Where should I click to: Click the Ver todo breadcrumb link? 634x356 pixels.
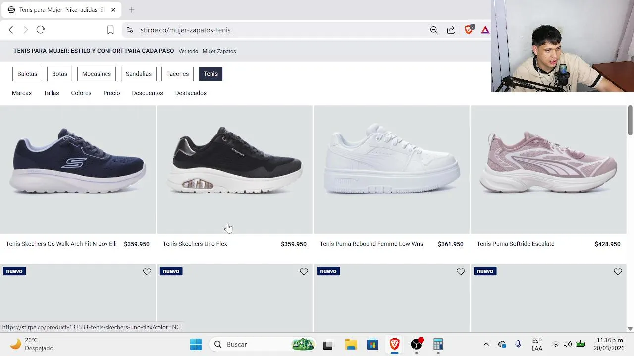pos(188,51)
